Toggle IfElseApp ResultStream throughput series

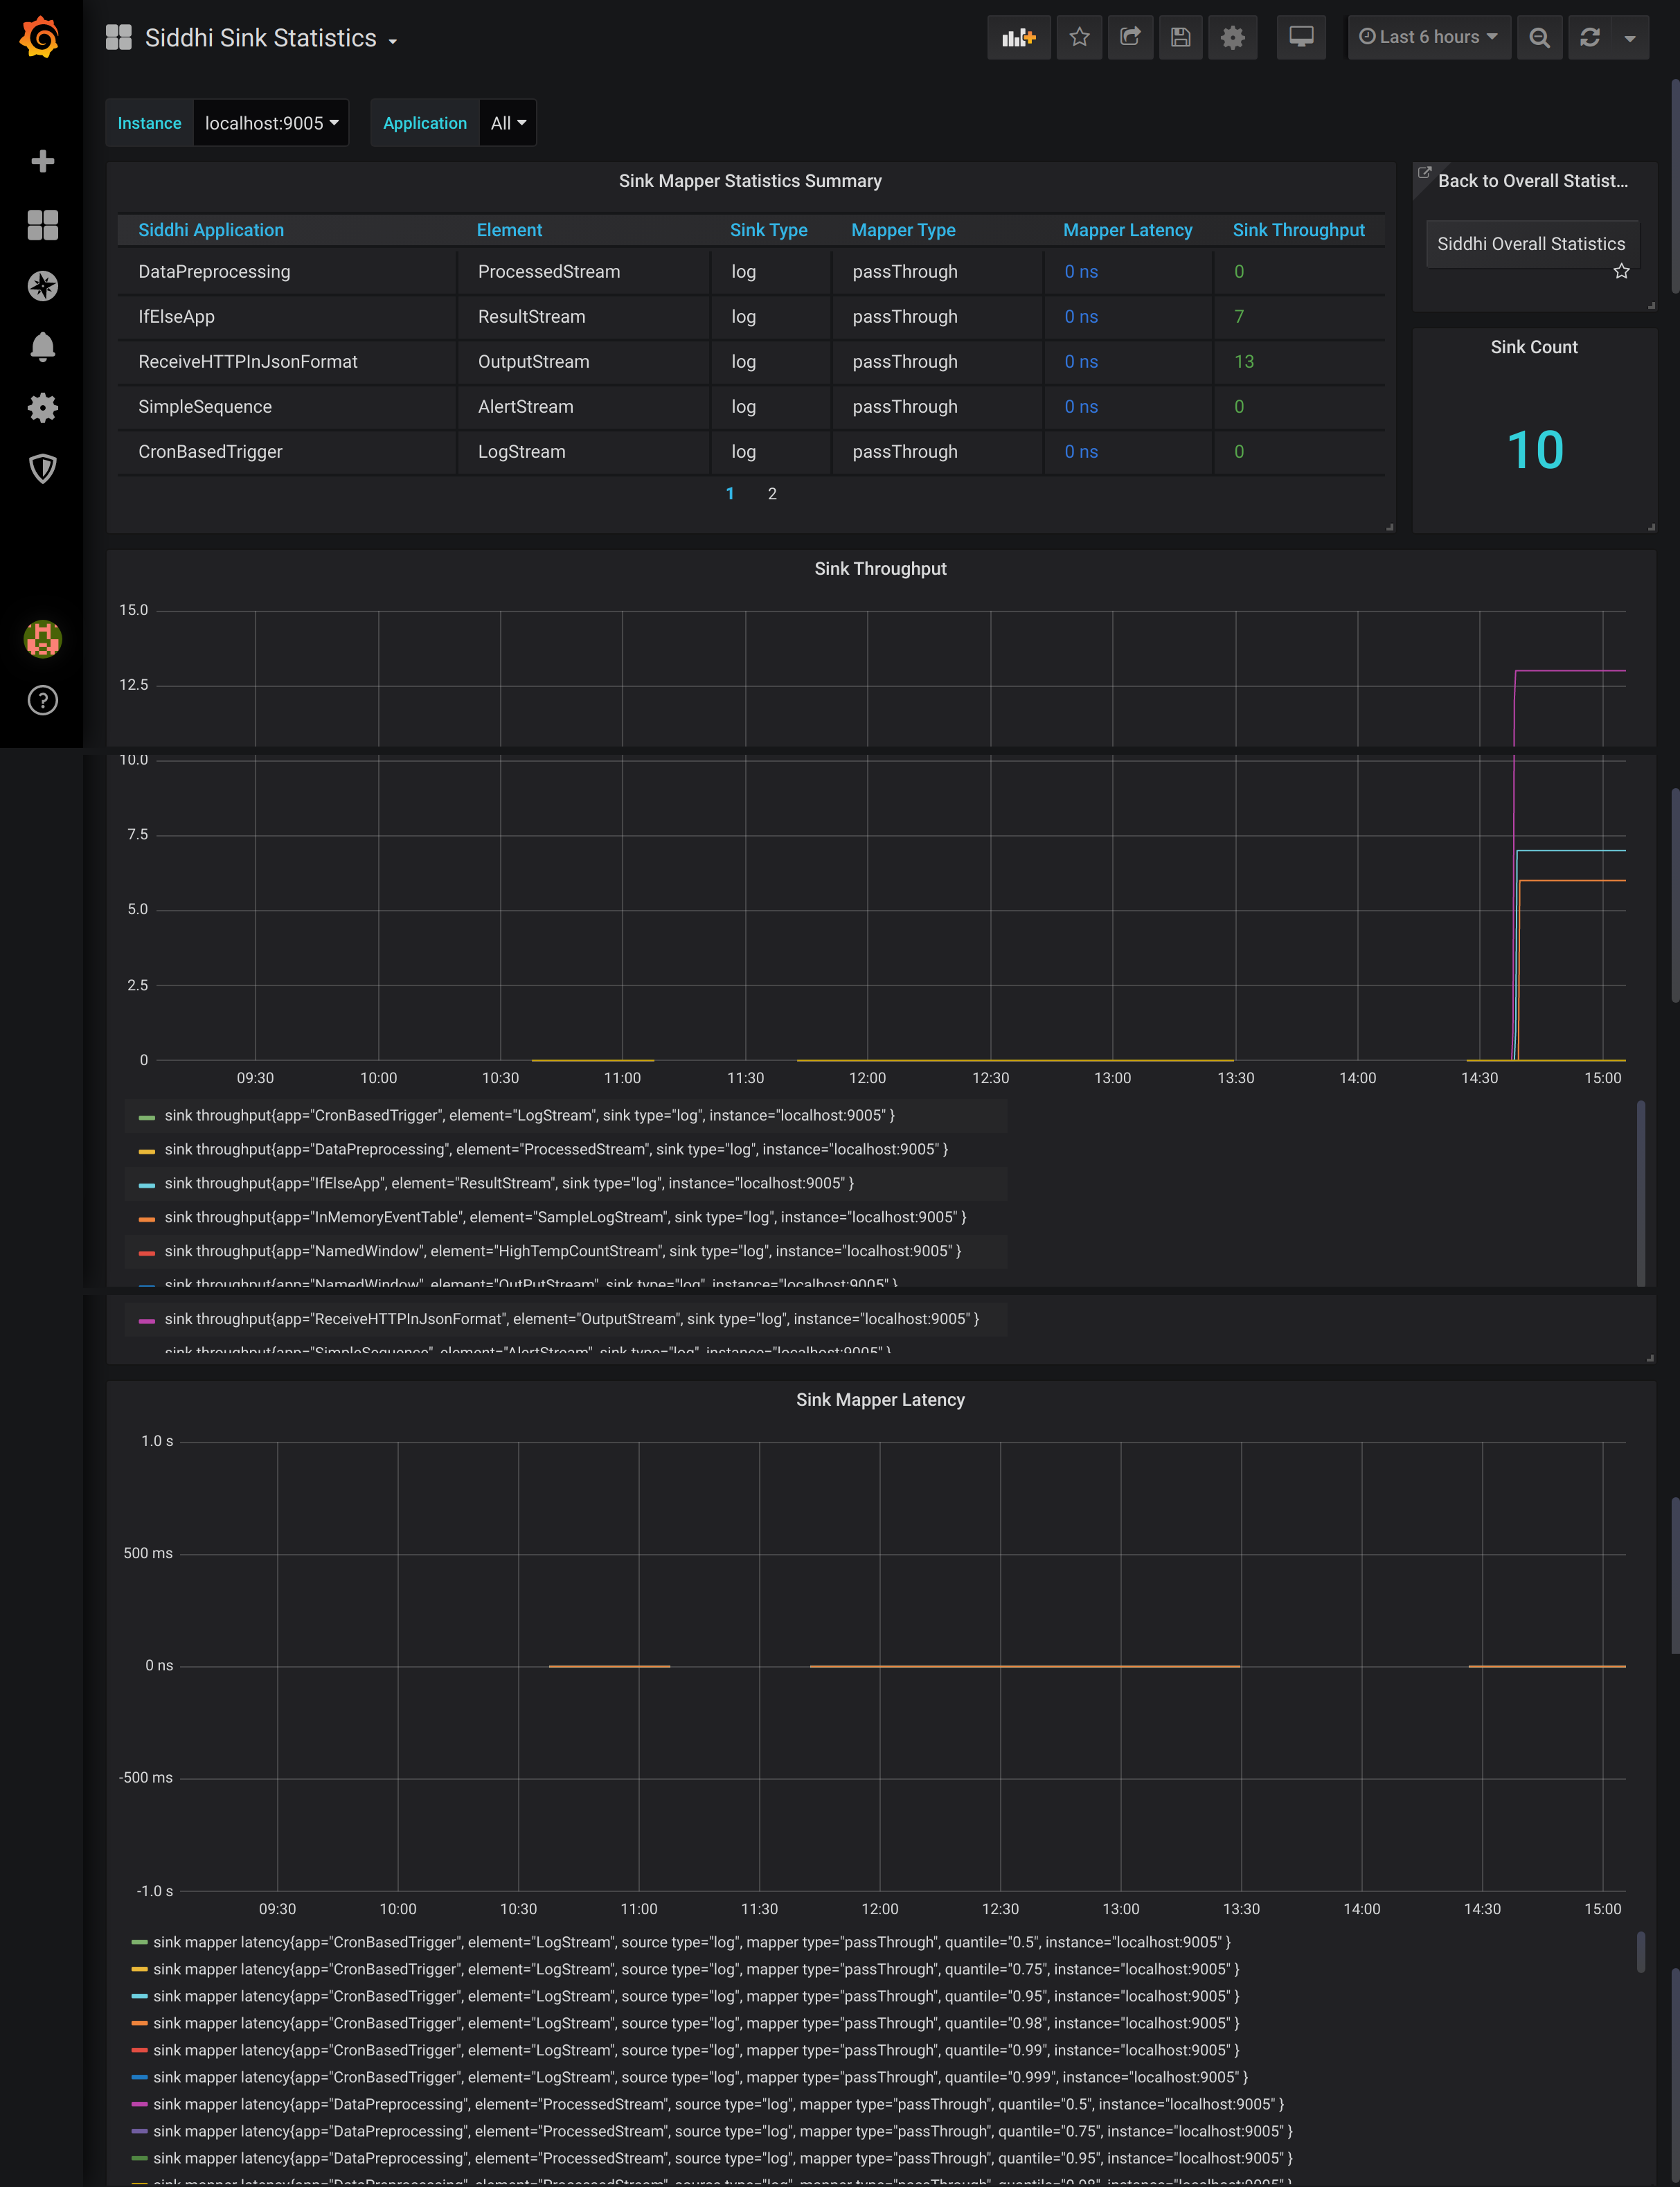tap(509, 1183)
